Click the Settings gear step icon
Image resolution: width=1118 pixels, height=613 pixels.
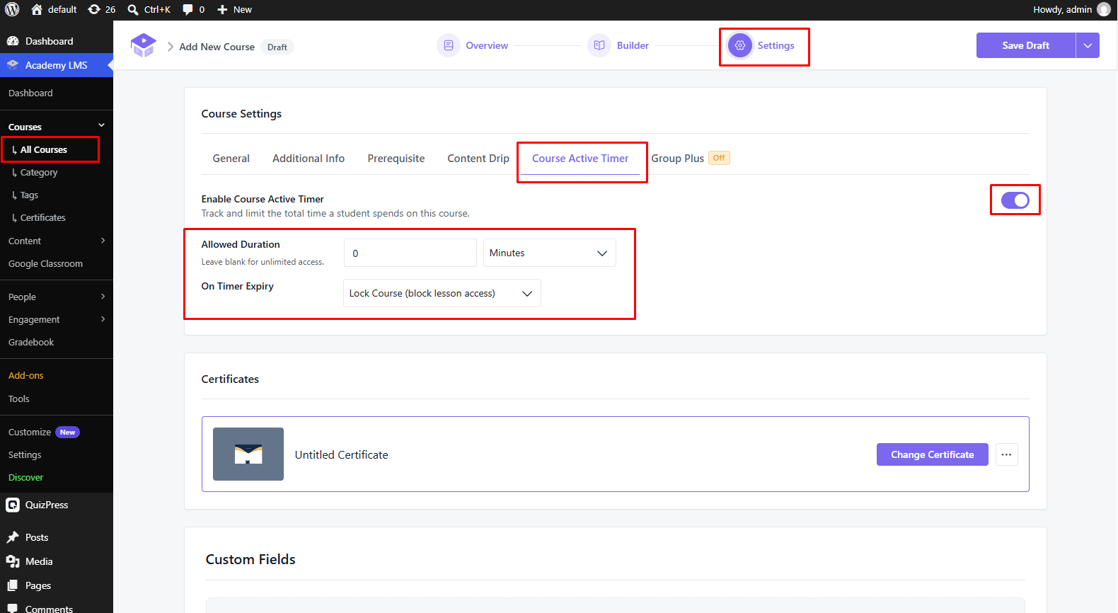(x=740, y=45)
